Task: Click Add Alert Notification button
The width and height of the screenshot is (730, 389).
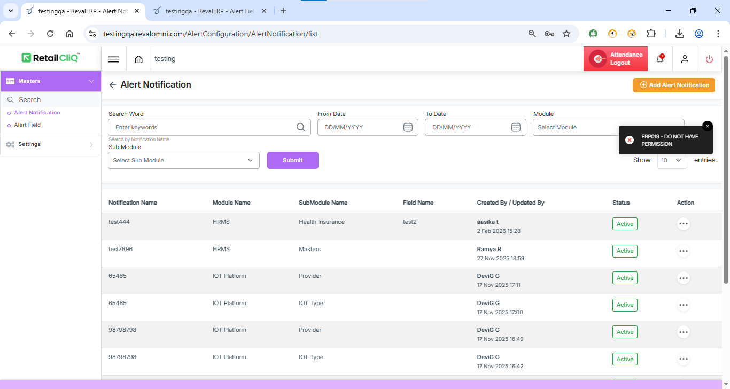Action: click(x=673, y=85)
